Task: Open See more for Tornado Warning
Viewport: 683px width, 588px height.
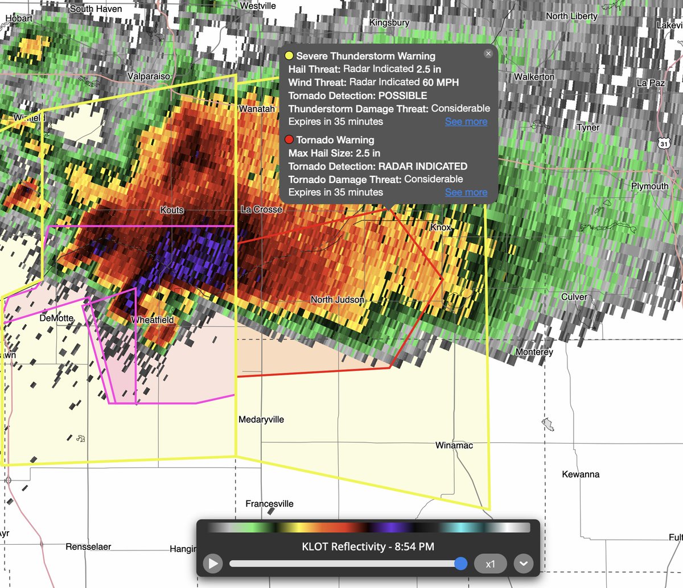Action: click(x=466, y=192)
